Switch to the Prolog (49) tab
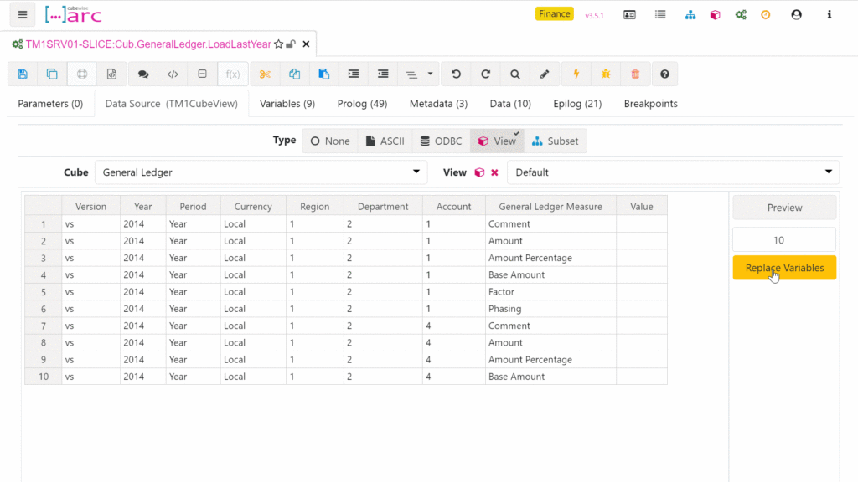The image size is (858, 482). coord(362,104)
